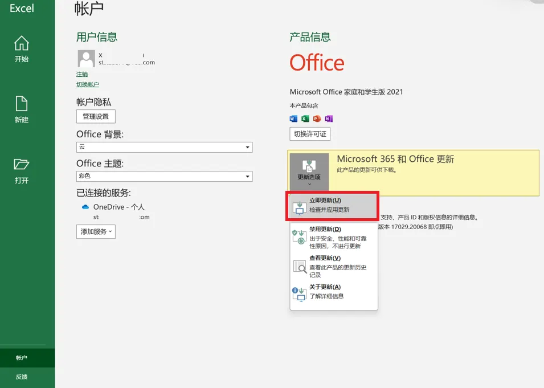The height and width of the screenshot is (388, 544).
Task: Click the 查看更新 magnifier icon
Action: [300, 266]
